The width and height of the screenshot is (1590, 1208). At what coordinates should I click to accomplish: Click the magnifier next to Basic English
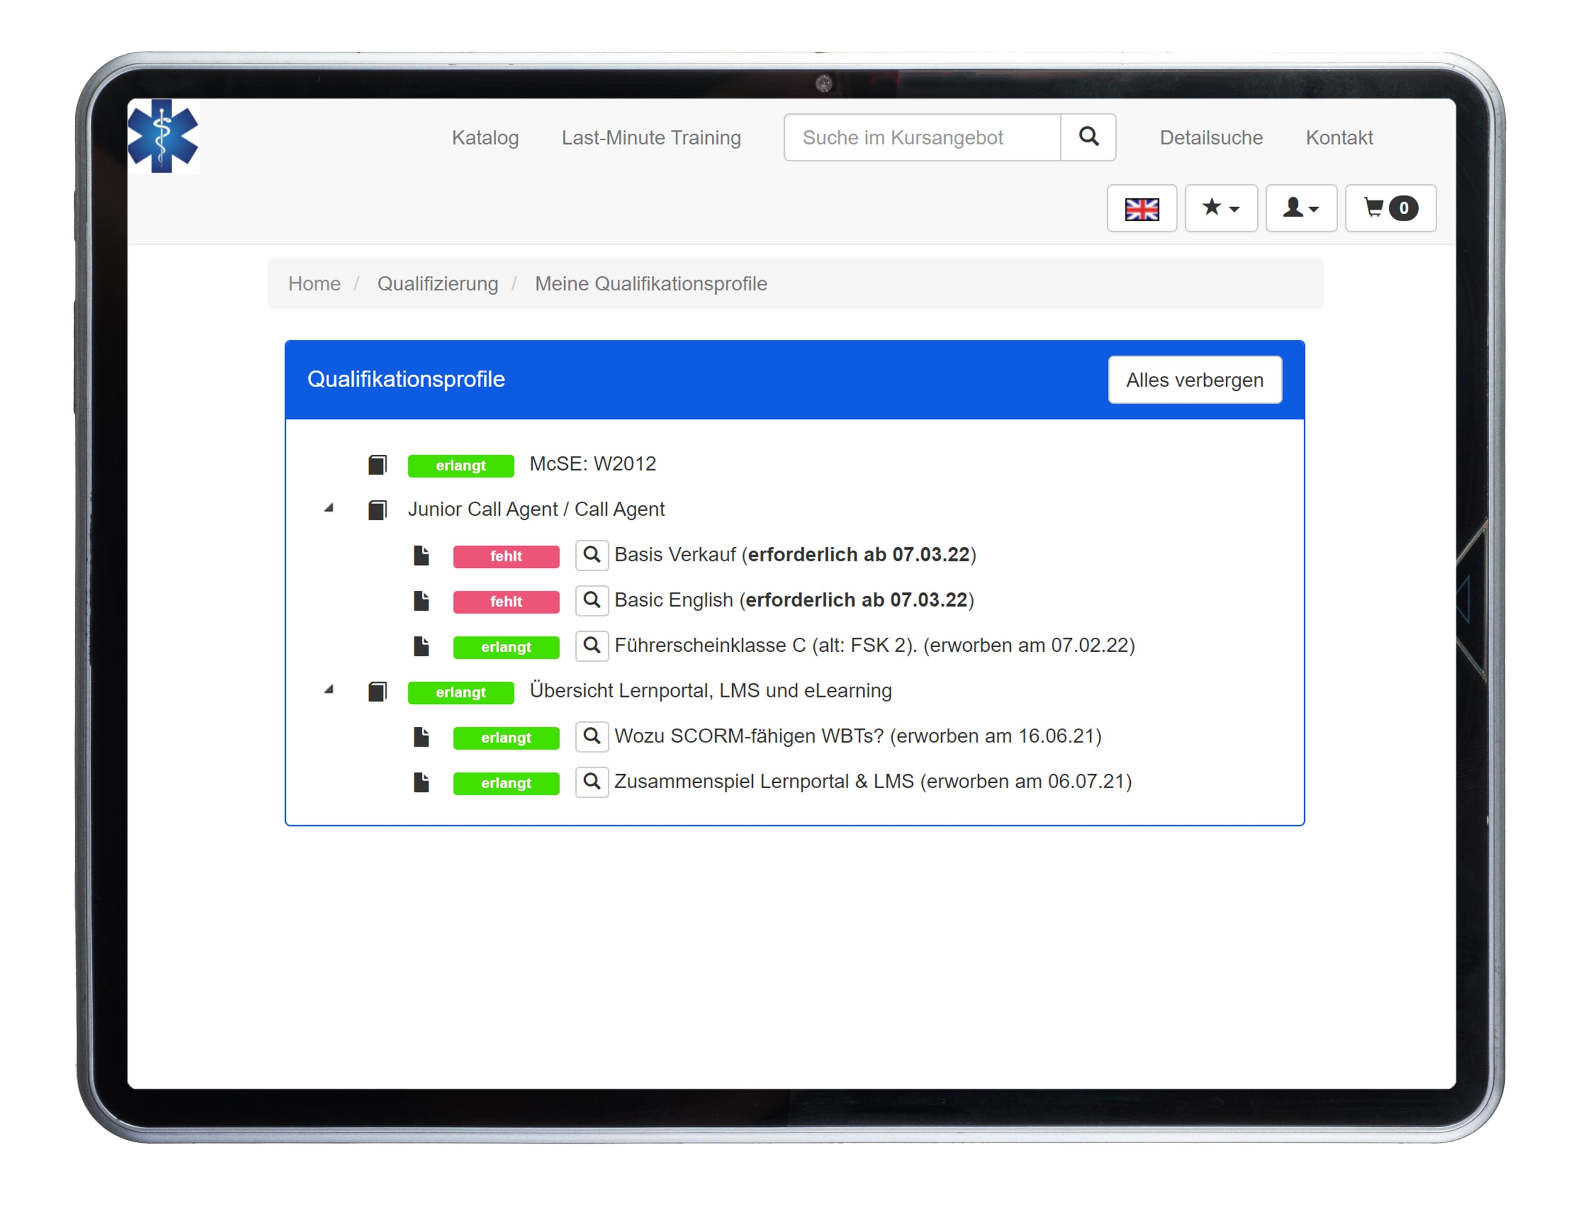click(592, 601)
